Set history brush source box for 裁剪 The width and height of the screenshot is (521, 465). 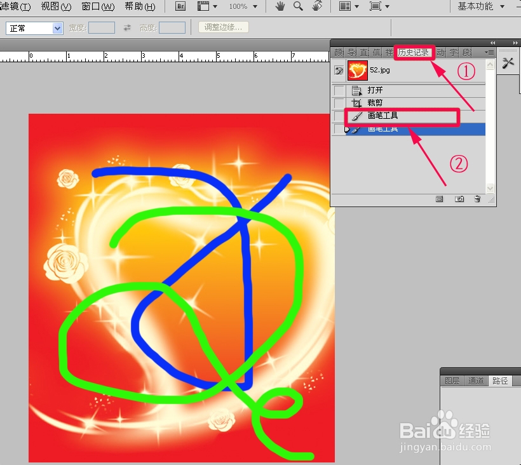click(339, 103)
